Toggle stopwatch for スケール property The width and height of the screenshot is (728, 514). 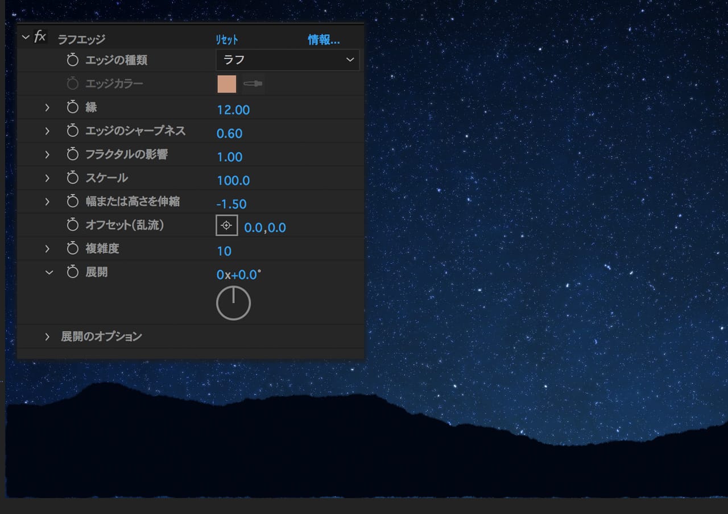72,178
